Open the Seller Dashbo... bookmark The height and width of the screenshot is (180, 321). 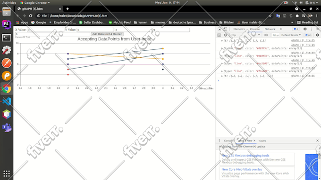[x=92, y=23]
